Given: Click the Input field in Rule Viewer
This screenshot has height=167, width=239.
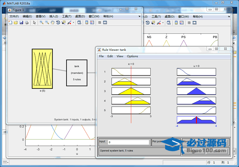Looking at the screenshot, I should [x=128, y=142].
